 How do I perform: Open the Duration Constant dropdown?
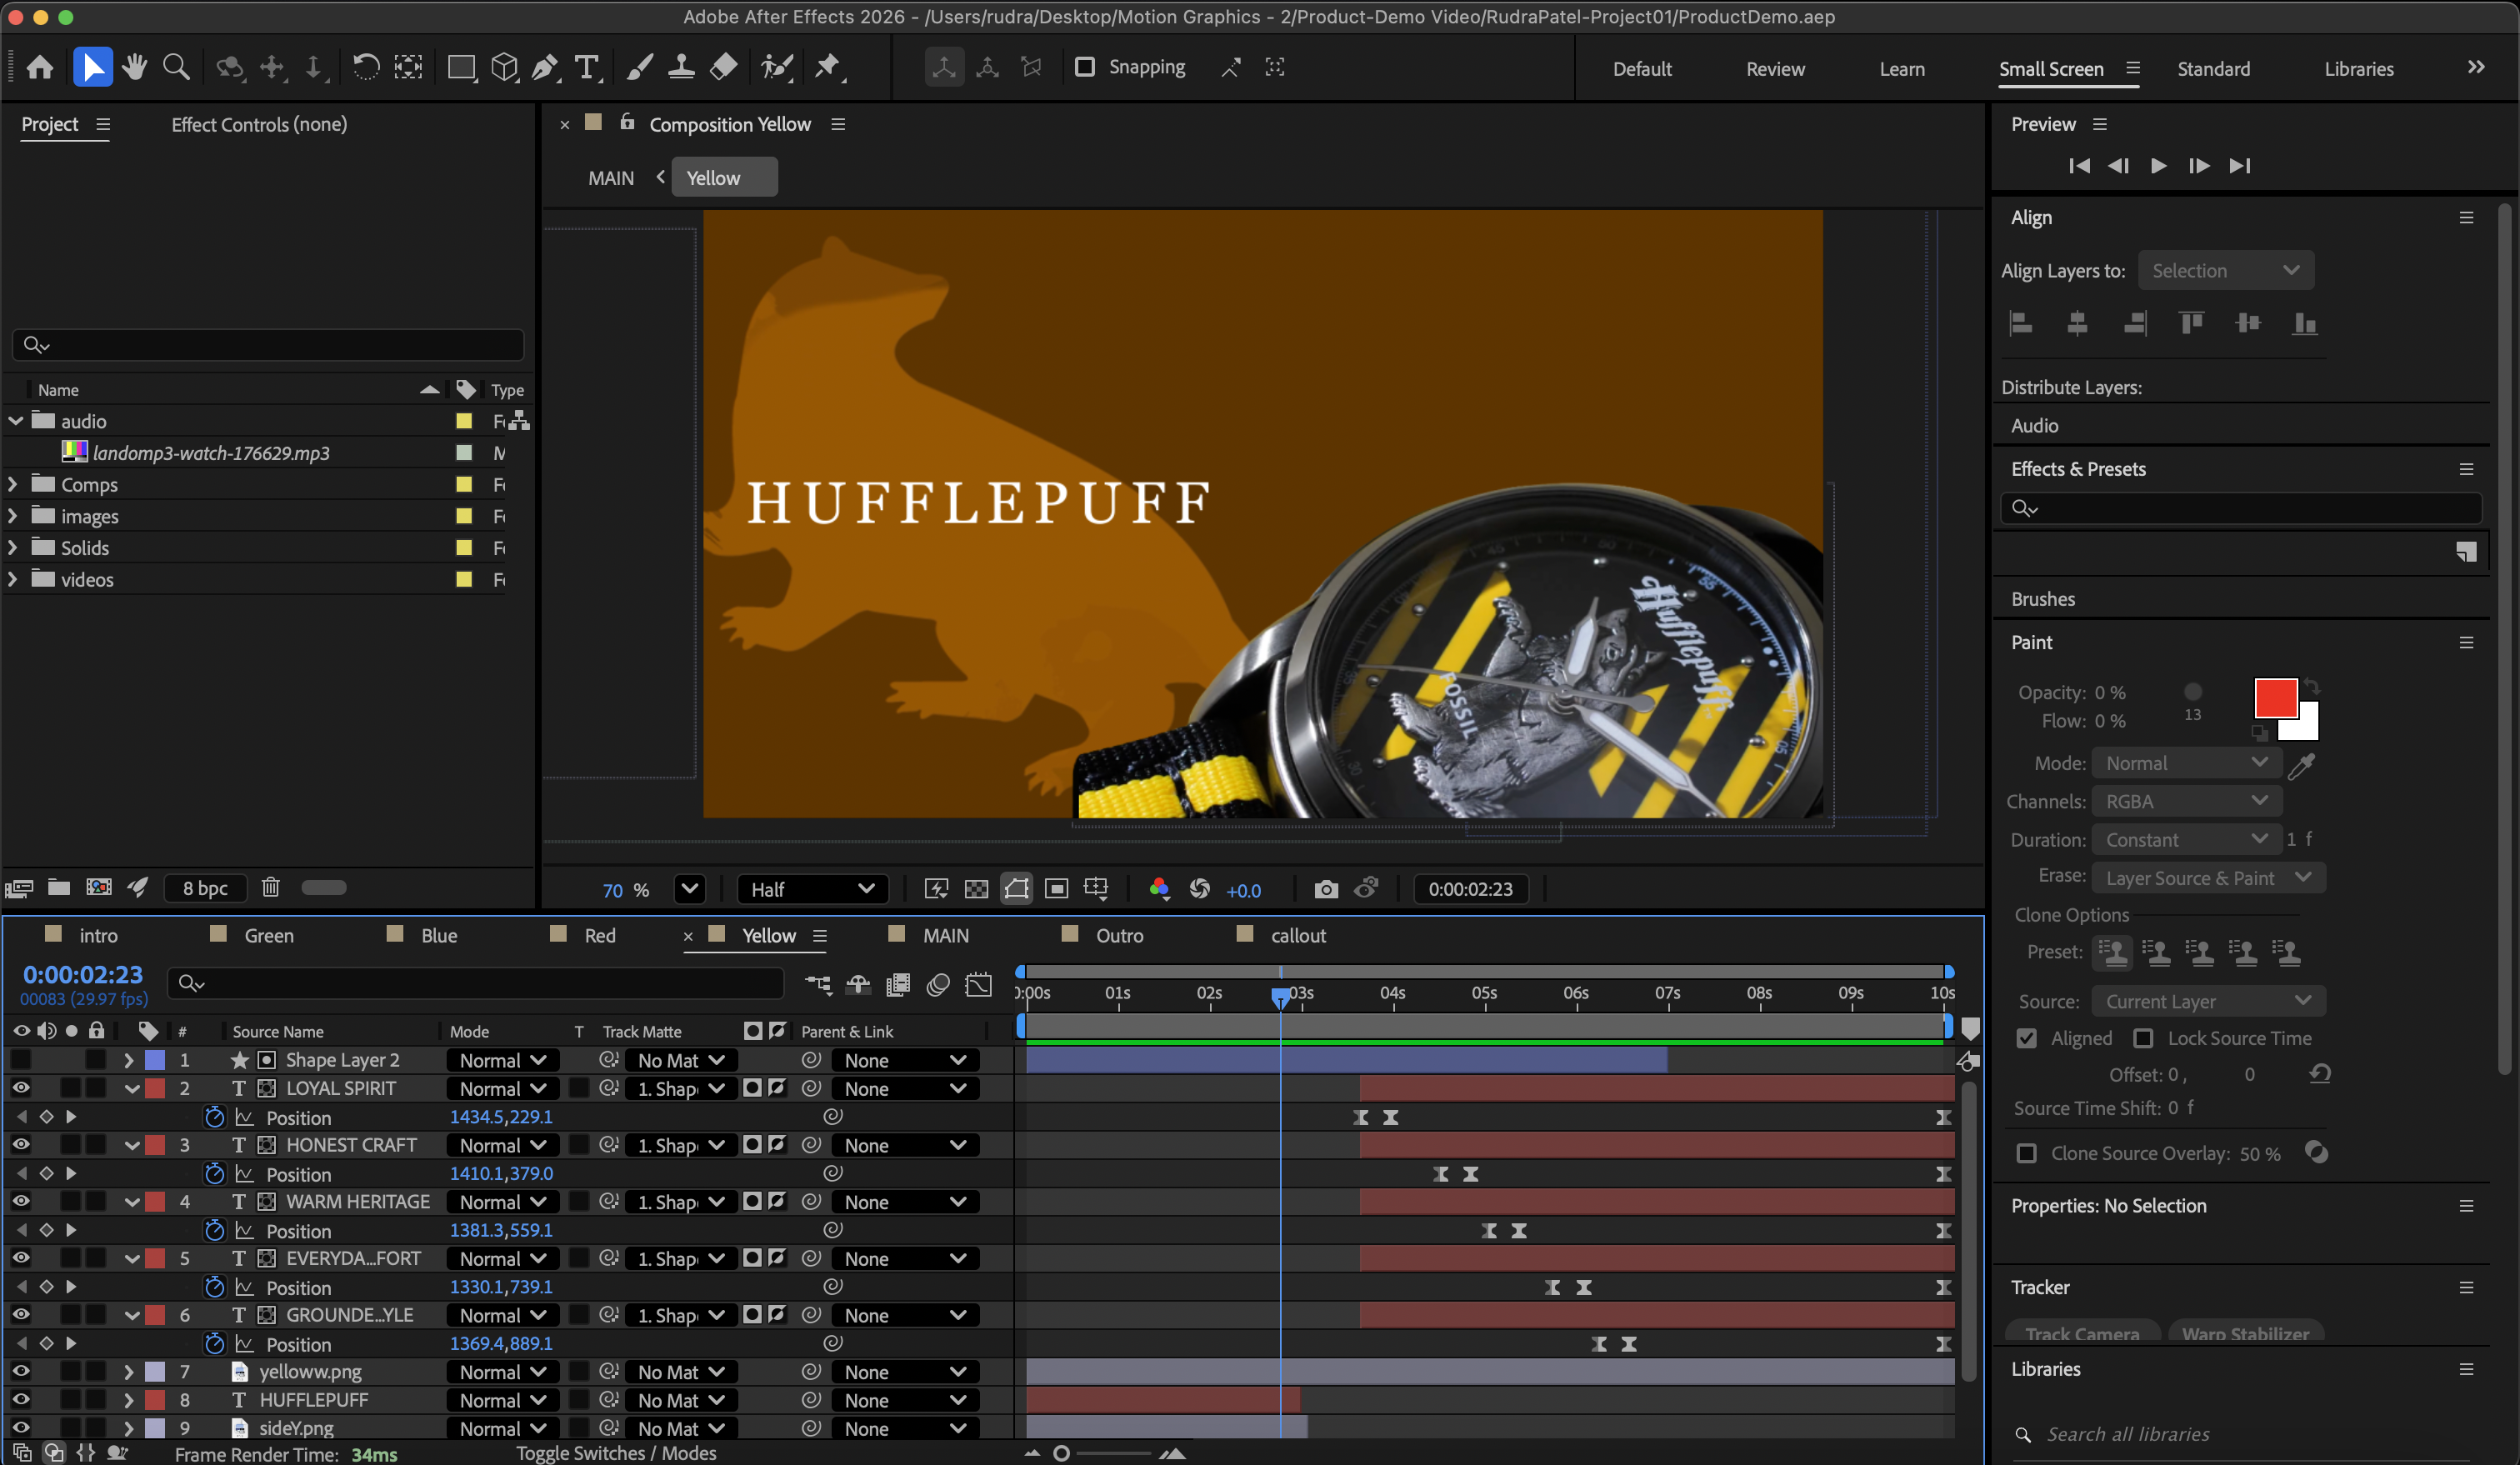pyautogui.click(x=2186, y=840)
